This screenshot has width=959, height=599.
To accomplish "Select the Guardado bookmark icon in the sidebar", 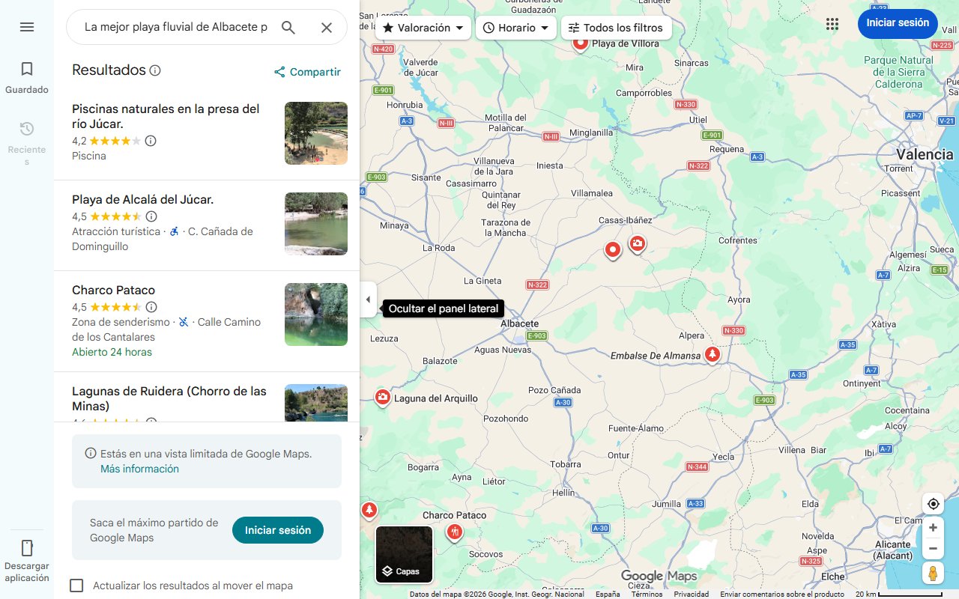I will coord(26,67).
